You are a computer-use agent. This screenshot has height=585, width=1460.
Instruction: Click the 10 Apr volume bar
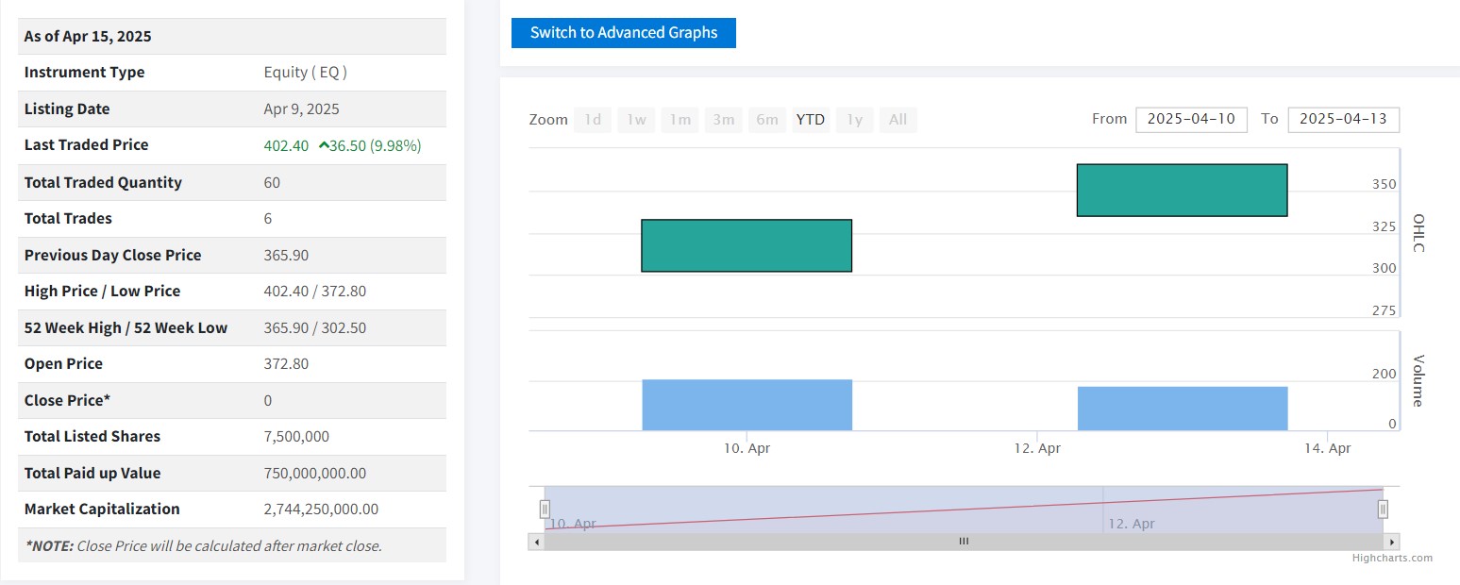point(747,405)
